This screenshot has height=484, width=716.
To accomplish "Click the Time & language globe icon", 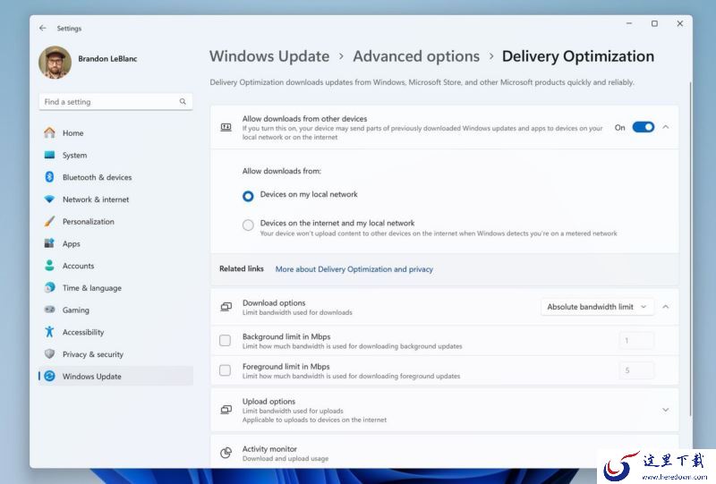I will tap(49, 288).
